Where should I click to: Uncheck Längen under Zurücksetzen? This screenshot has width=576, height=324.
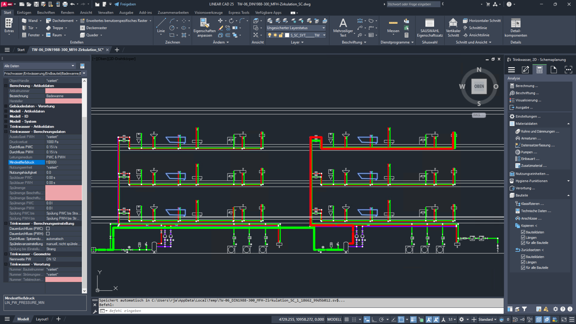(523, 262)
